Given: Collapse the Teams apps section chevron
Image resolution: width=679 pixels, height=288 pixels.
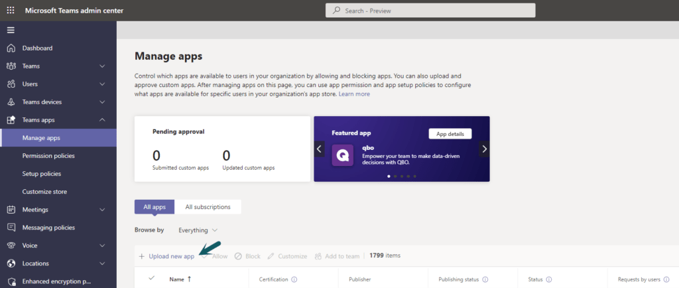Looking at the screenshot, I should (103, 120).
